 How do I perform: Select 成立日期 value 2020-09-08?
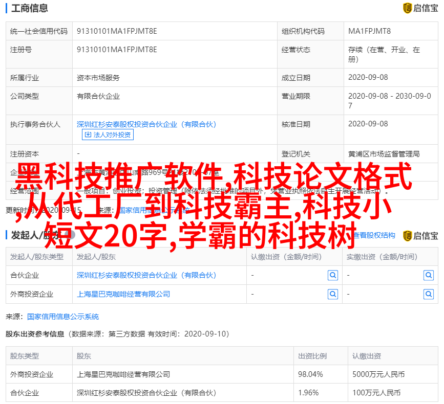[368, 77]
